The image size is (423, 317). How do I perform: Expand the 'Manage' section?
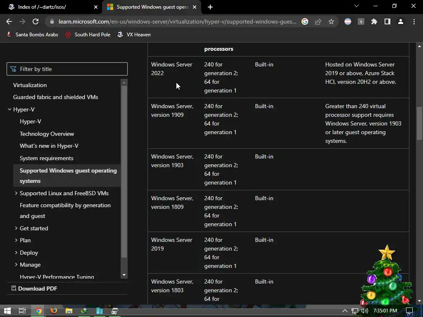(16, 265)
